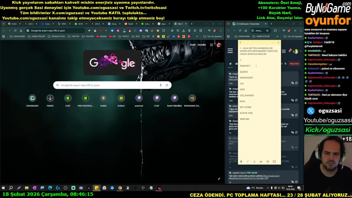The image size is (352, 198).
Task: Click the 'GÜÇ KAYNAĞI' line in note
Action: pyautogui.click(x=247, y=95)
